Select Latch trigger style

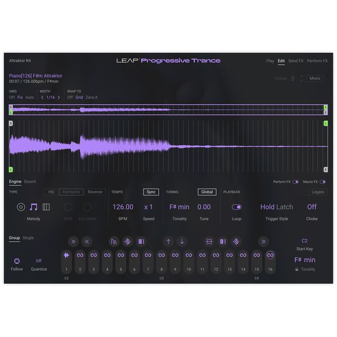tap(285, 207)
